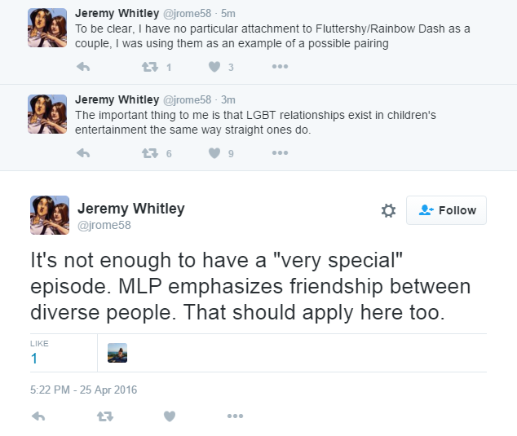Screen dimensions: 517x436
Task: Show more actions on the main tweet
Action: click(x=235, y=416)
